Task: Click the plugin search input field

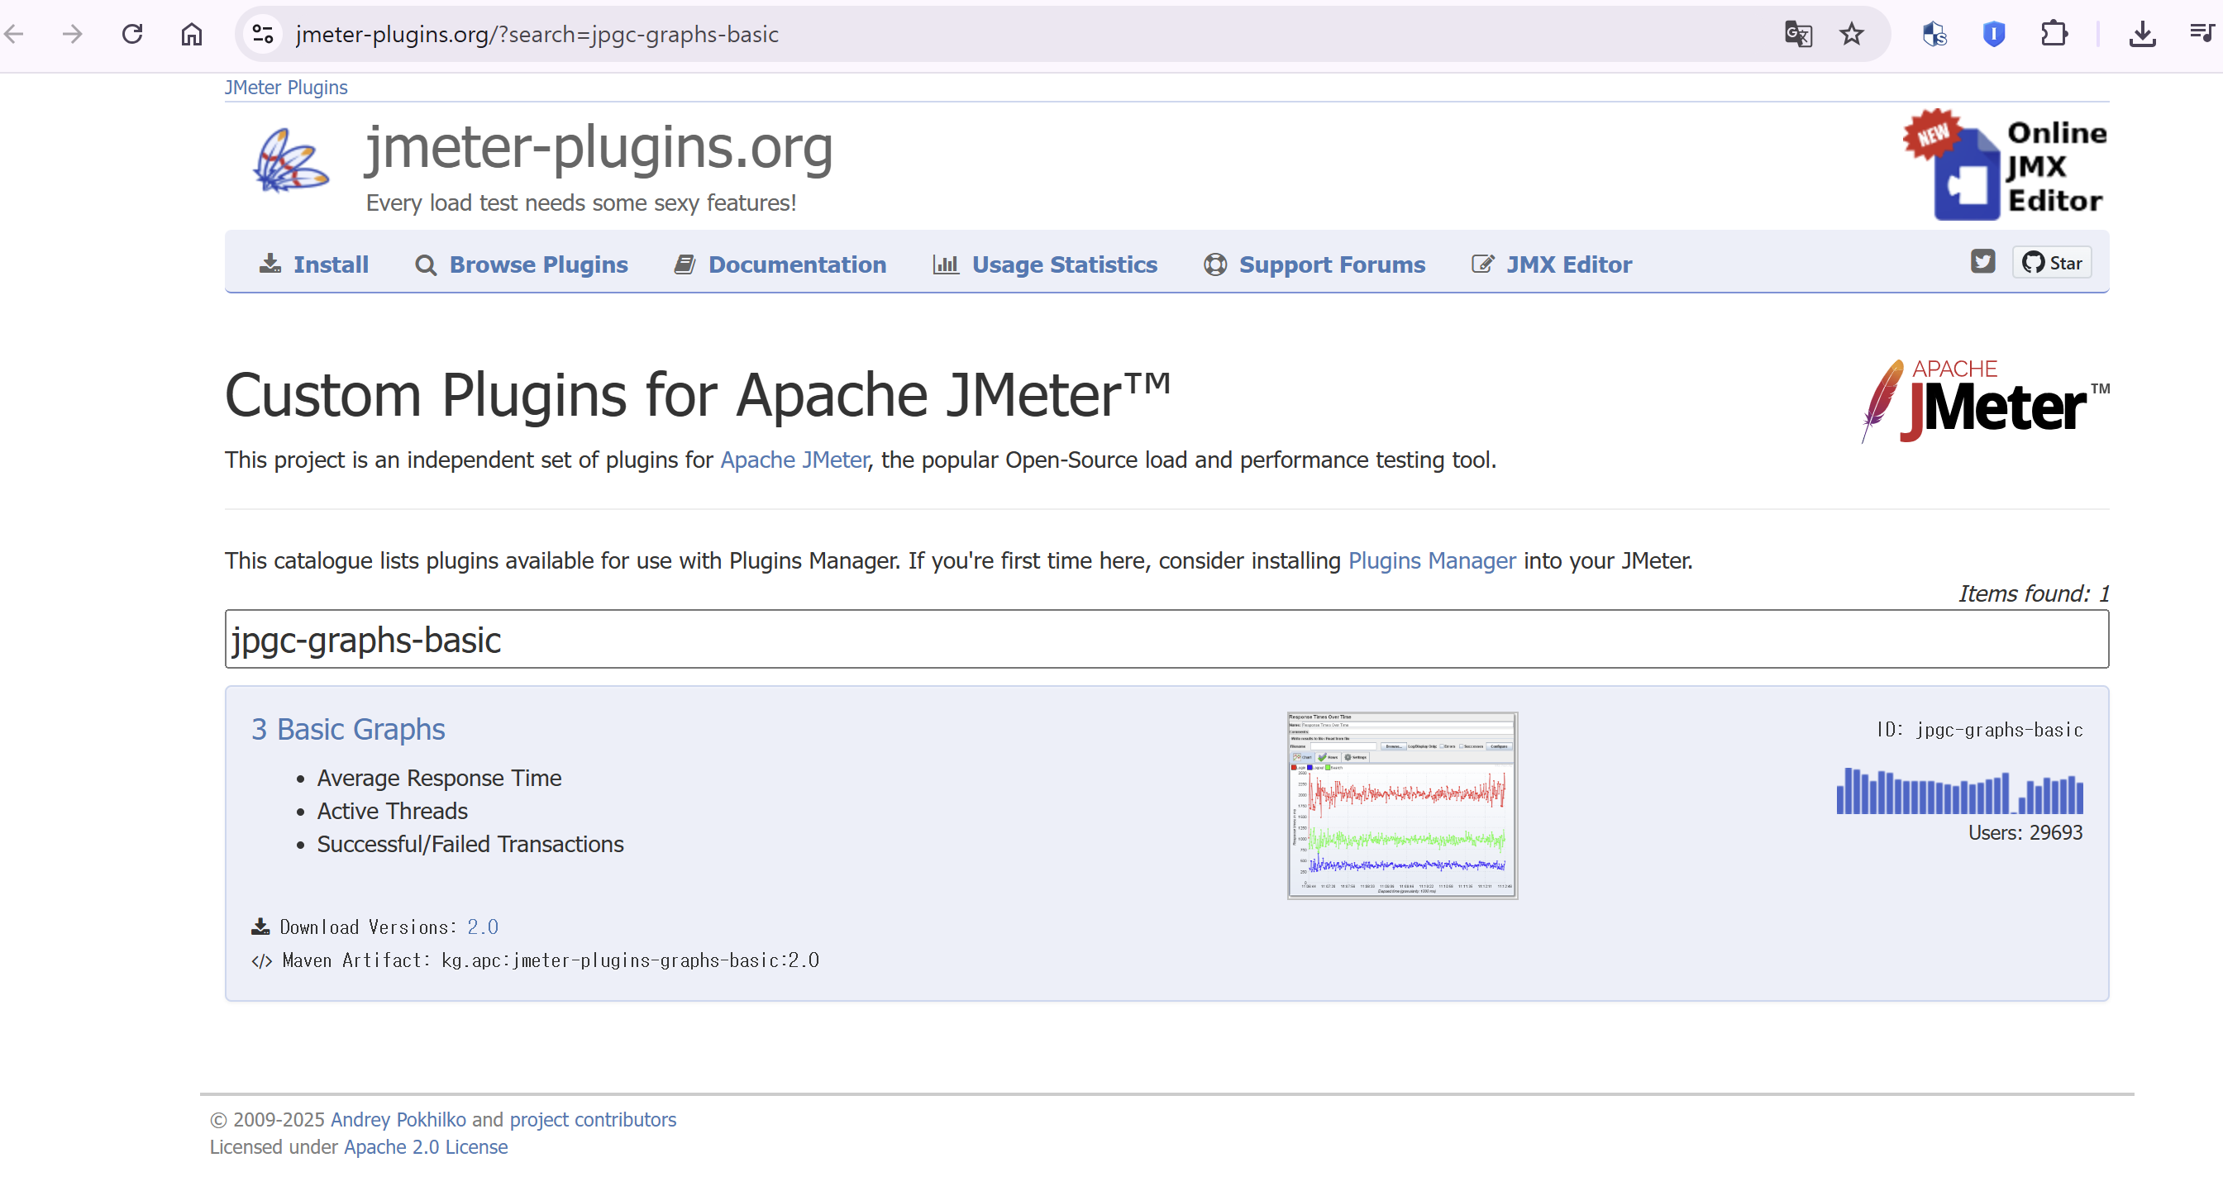Action: tap(1166, 640)
